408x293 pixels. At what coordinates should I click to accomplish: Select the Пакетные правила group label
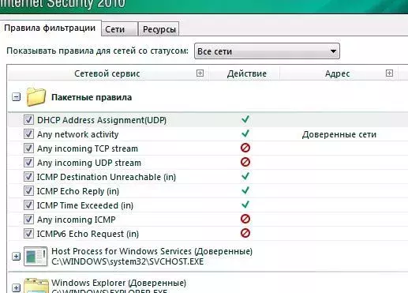(x=92, y=97)
